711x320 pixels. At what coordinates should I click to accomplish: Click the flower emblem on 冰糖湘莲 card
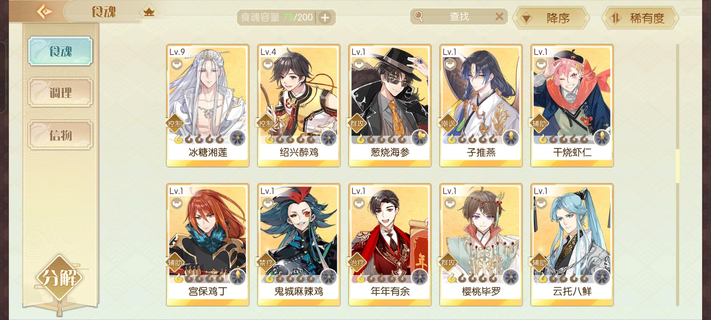(237, 138)
